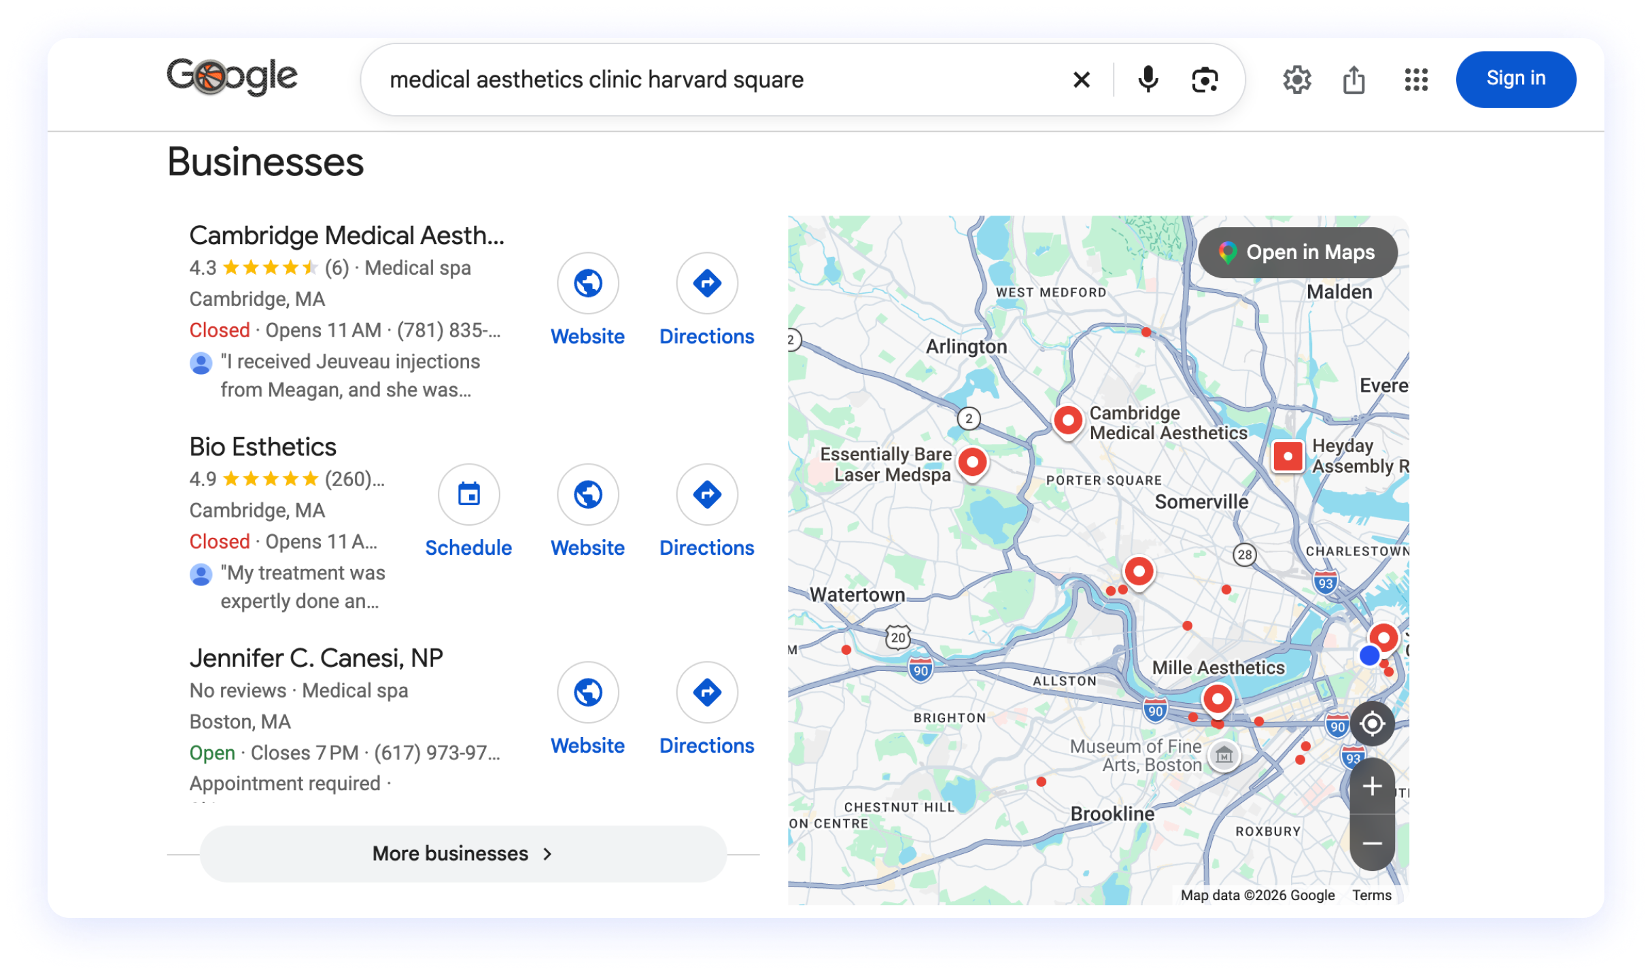Zoom in on the map
Screen dimensions: 1652x975
(x=1373, y=787)
